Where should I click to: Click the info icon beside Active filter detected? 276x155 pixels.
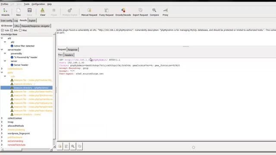[12, 46]
